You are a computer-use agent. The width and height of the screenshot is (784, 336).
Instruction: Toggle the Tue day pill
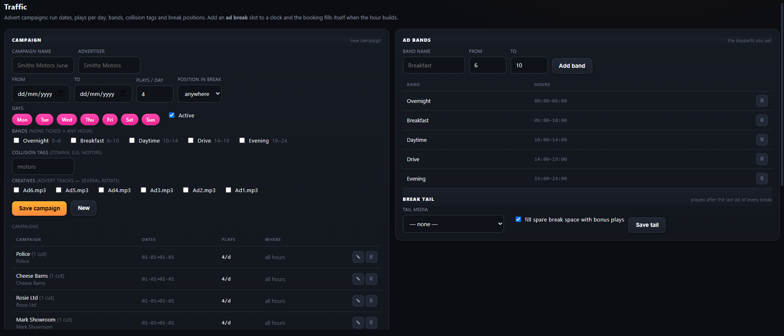coord(45,120)
